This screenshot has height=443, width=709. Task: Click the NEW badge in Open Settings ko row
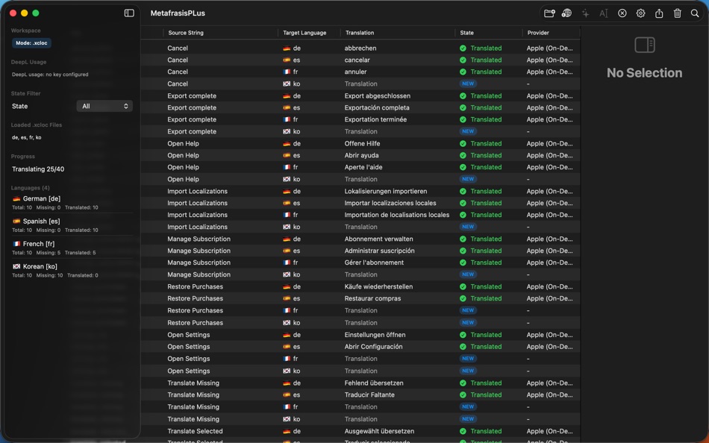click(468, 371)
